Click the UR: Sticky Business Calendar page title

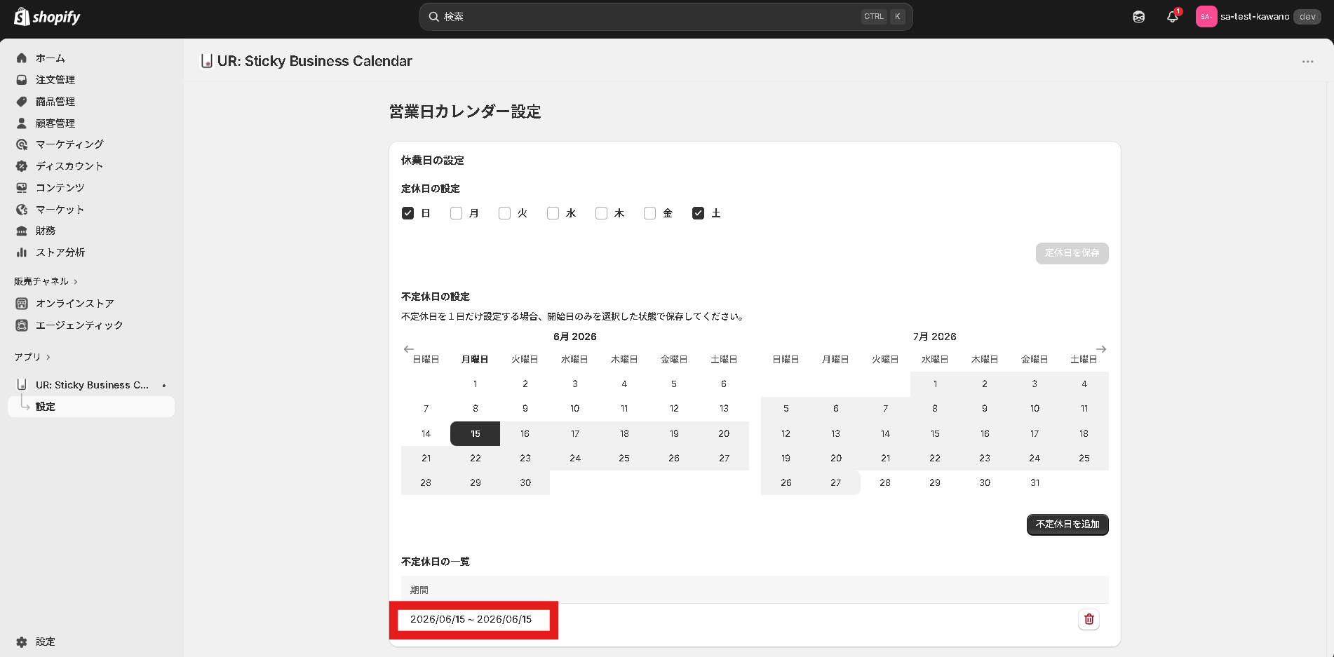coord(315,61)
